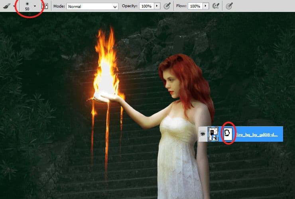The image size is (295, 199).
Task: Select the fire_hq layer smart object thumbnail
Action: [x=213, y=134]
